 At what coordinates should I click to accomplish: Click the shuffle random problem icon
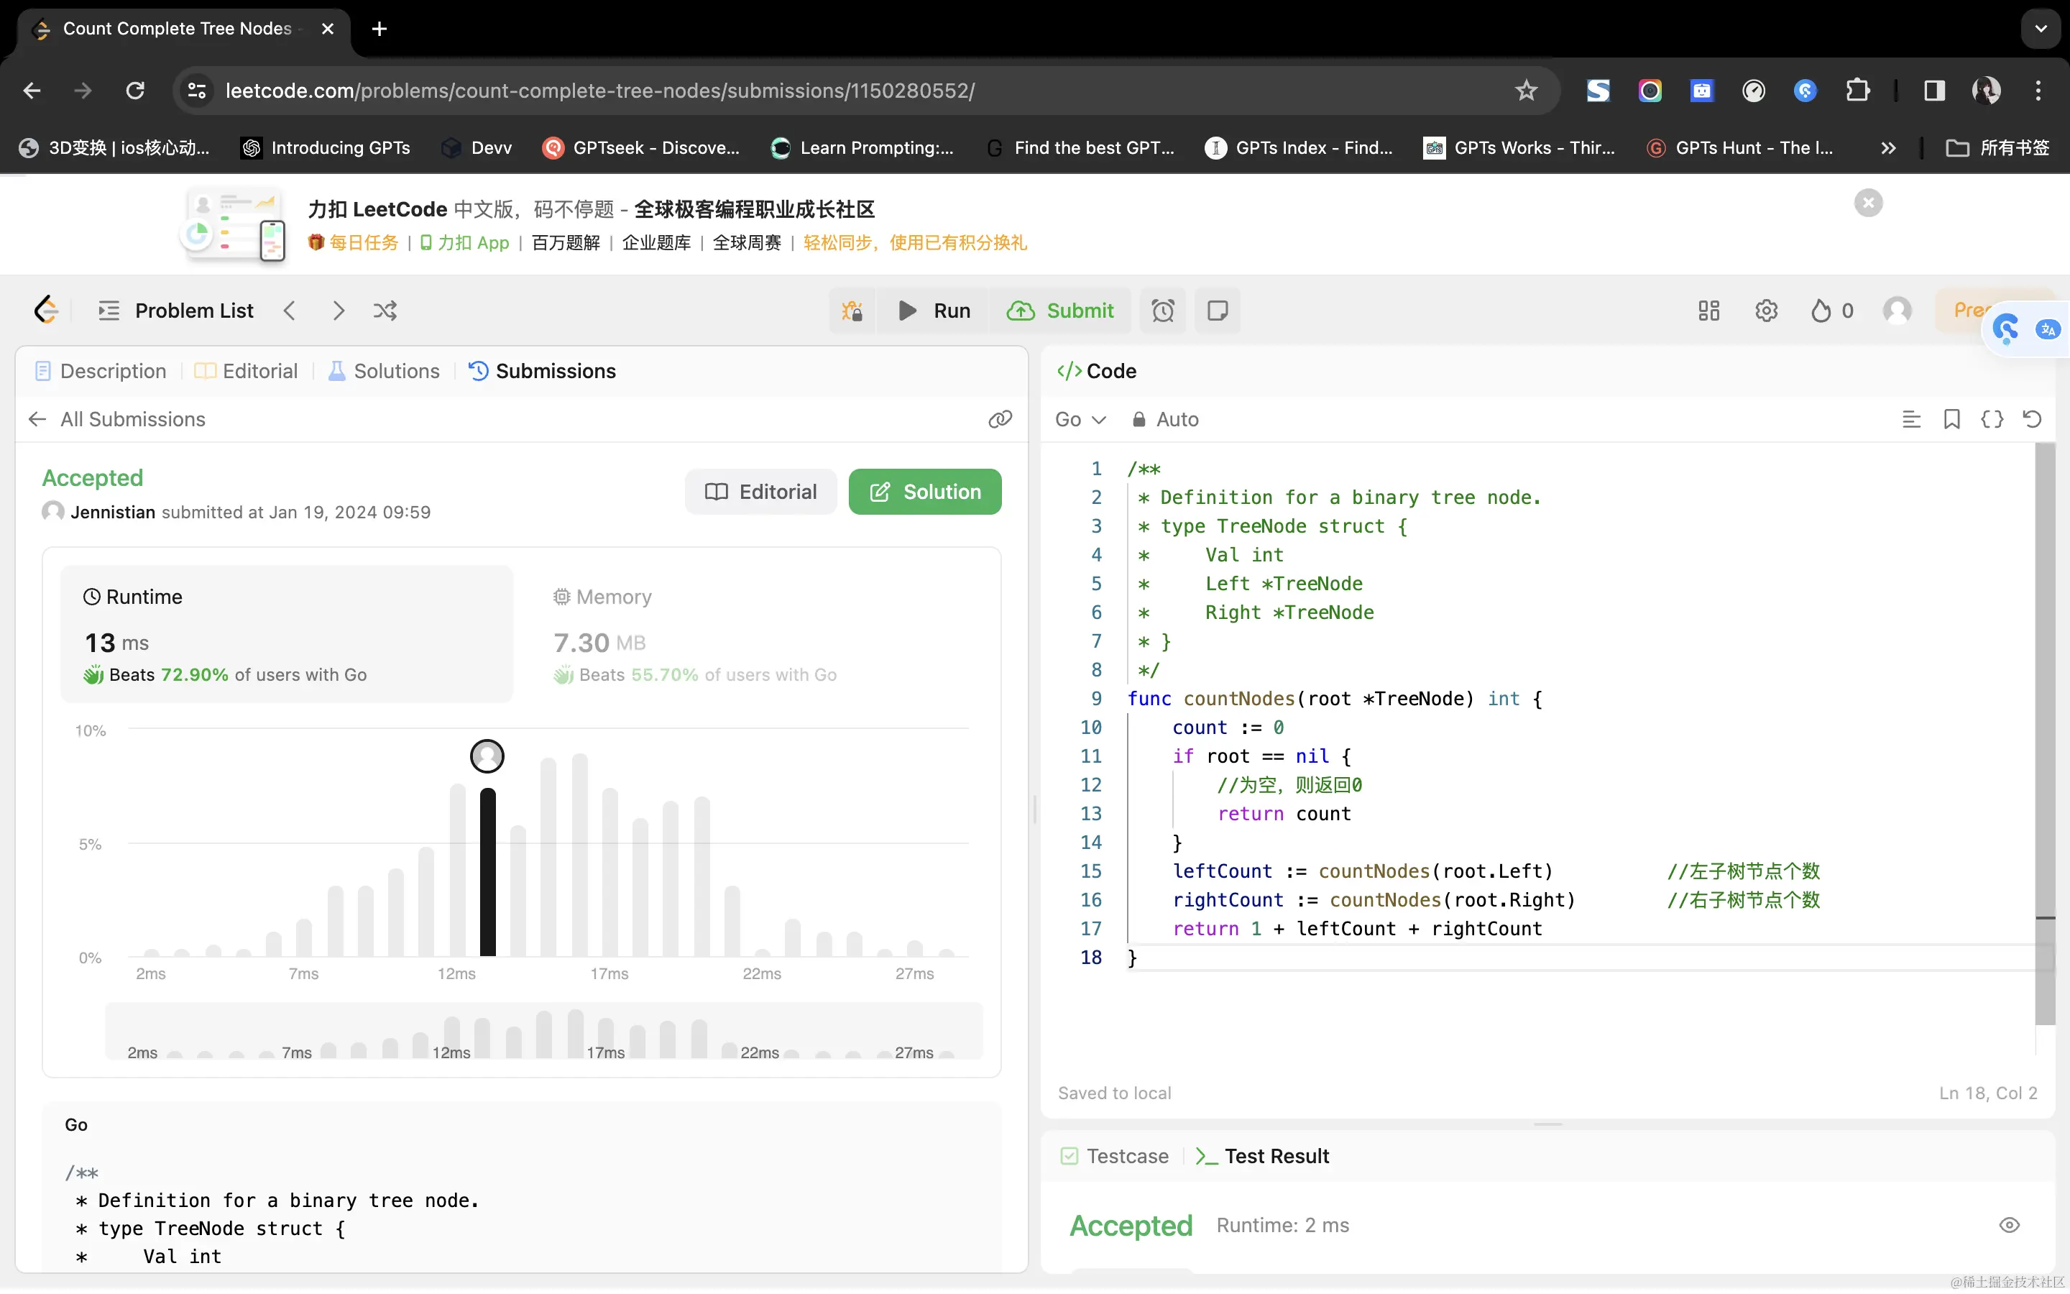click(385, 311)
